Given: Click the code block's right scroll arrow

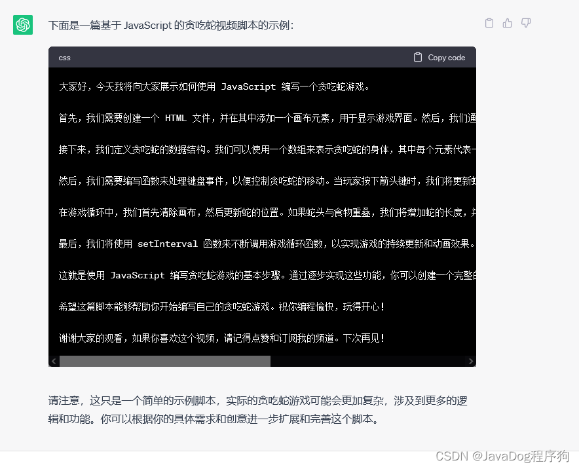Looking at the screenshot, I should point(471,361).
